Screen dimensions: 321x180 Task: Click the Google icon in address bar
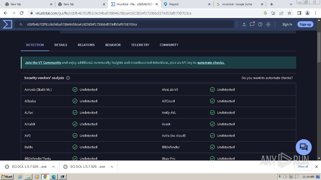(265, 13)
